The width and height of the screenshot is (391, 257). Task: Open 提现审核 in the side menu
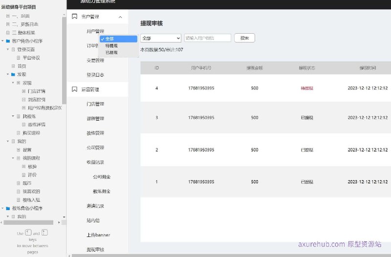tap(95, 250)
